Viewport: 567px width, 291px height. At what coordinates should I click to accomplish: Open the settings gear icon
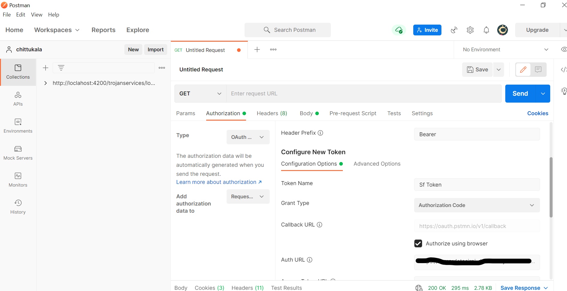pos(470,30)
